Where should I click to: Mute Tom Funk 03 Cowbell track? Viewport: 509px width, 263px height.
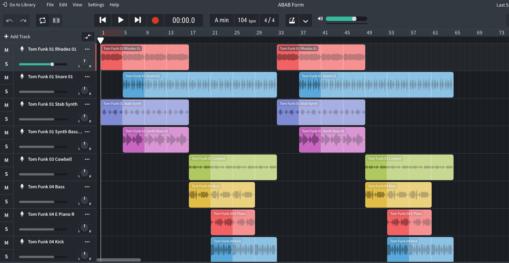pos(6,160)
